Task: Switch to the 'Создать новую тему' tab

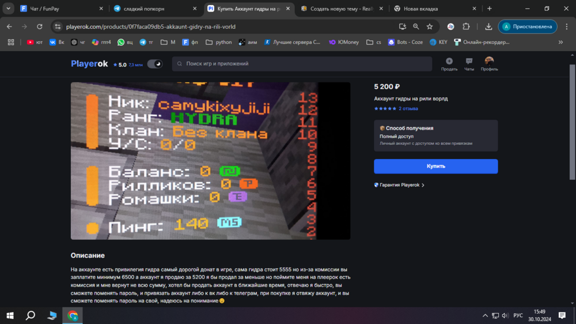Action: coord(342,9)
